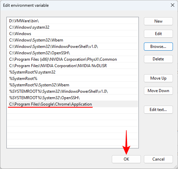Image resolution: width=178 pixels, height=169 pixels.
Task: Confirm changes with the OK button
Action: coord(126,159)
